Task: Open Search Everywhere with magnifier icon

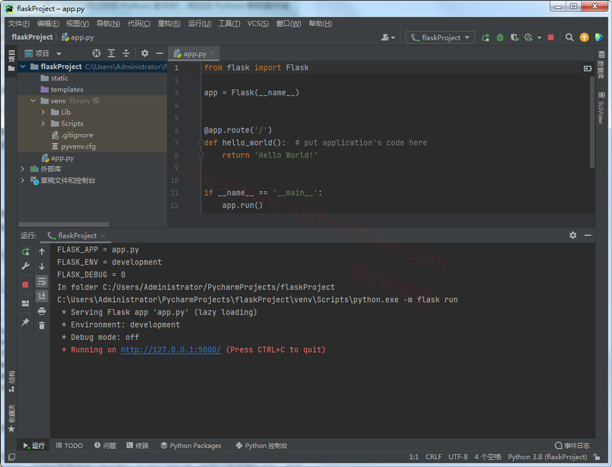Action: click(x=569, y=37)
